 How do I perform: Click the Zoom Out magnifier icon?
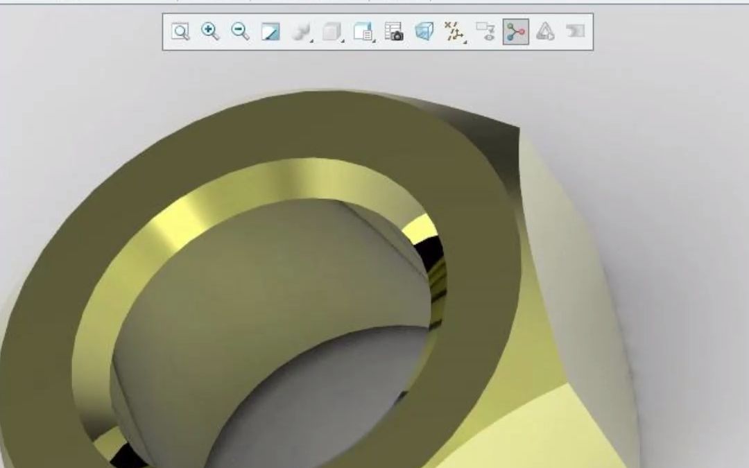click(x=240, y=31)
